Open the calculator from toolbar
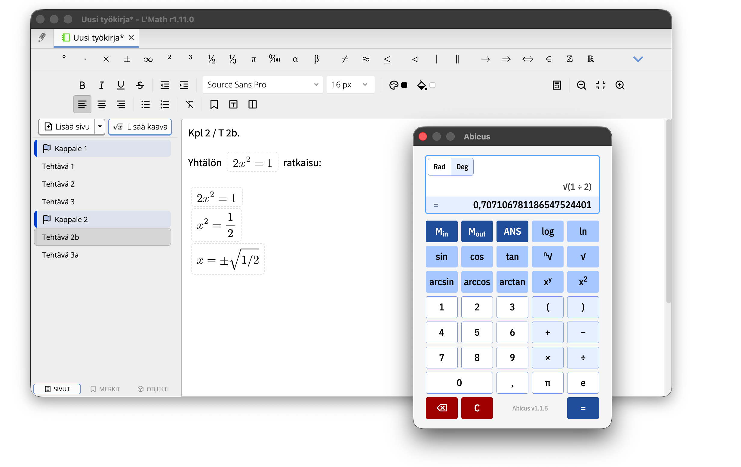 557,85
